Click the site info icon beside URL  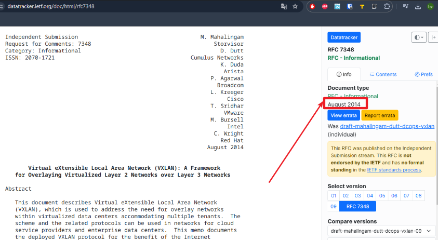(2, 6)
